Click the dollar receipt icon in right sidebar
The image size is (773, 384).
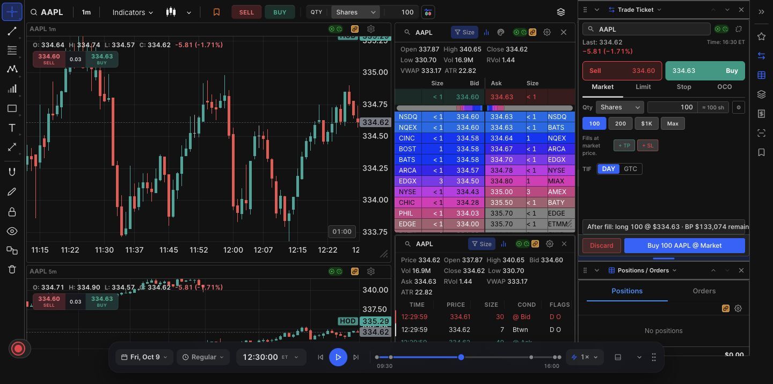click(x=761, y=114)
